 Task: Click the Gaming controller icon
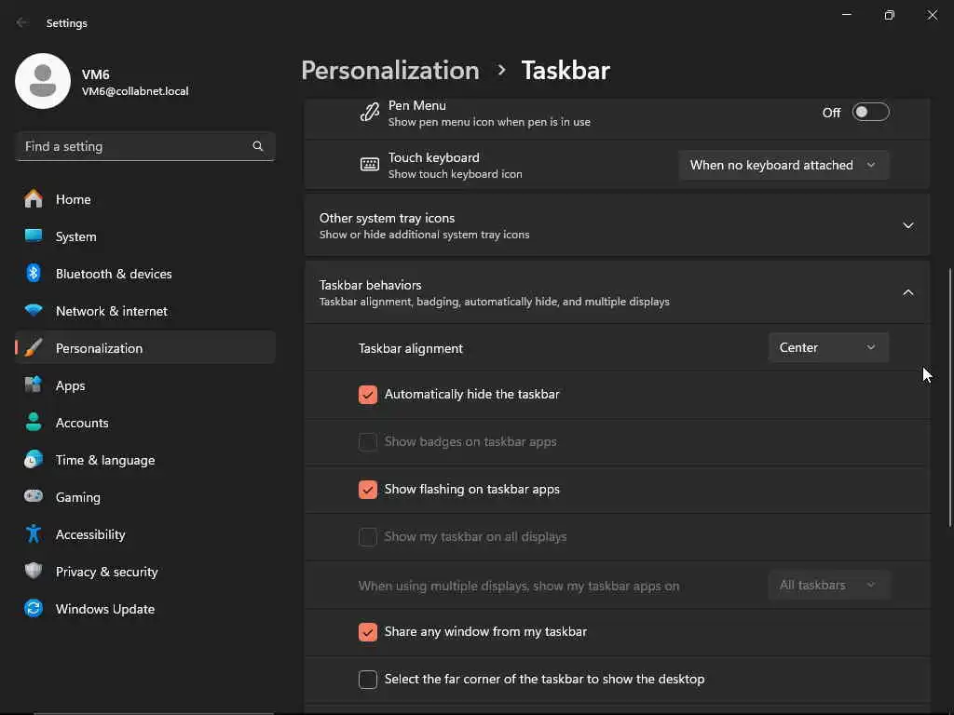34,497
